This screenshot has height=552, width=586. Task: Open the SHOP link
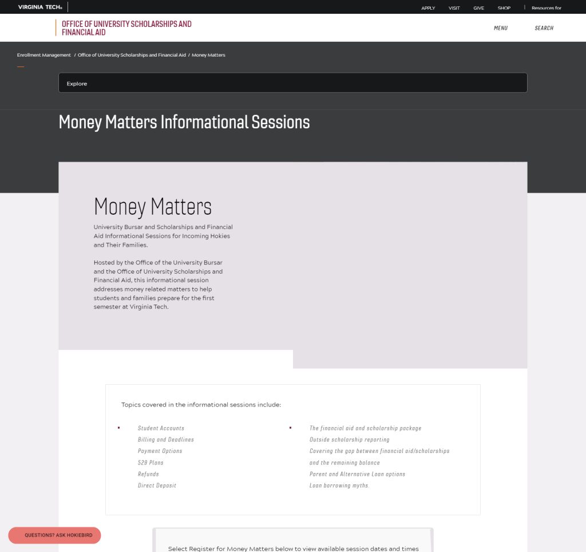(x=504, y=8)
